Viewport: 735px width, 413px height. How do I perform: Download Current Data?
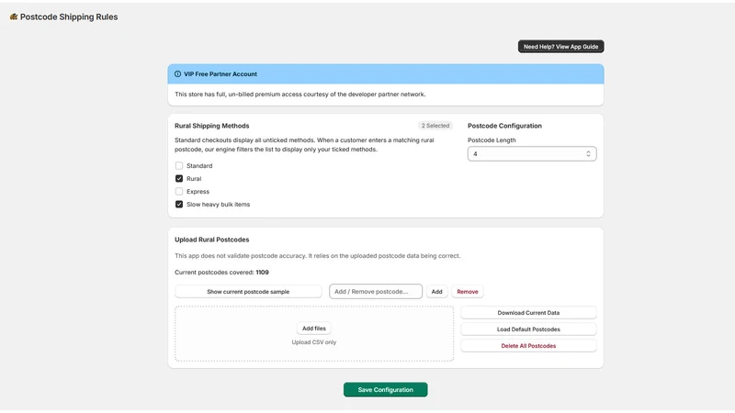pos(528,312)
